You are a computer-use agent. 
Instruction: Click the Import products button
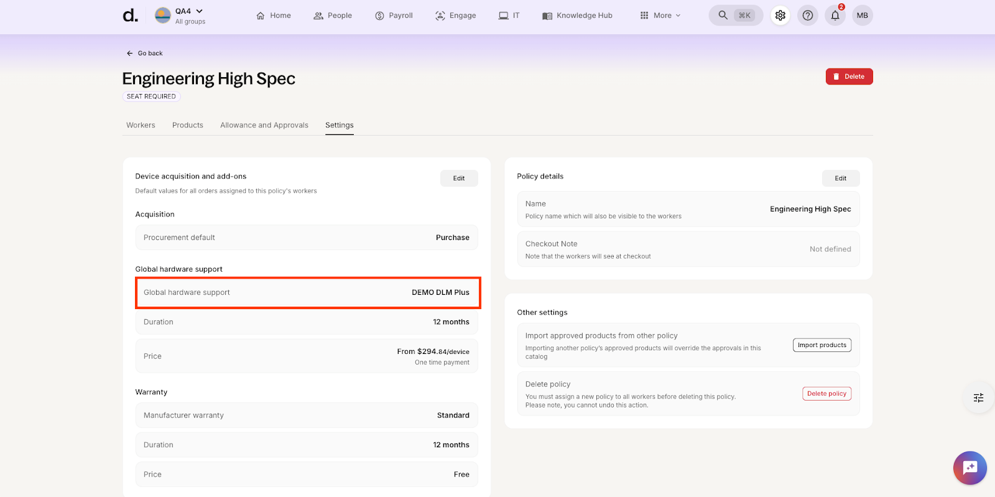821,345
